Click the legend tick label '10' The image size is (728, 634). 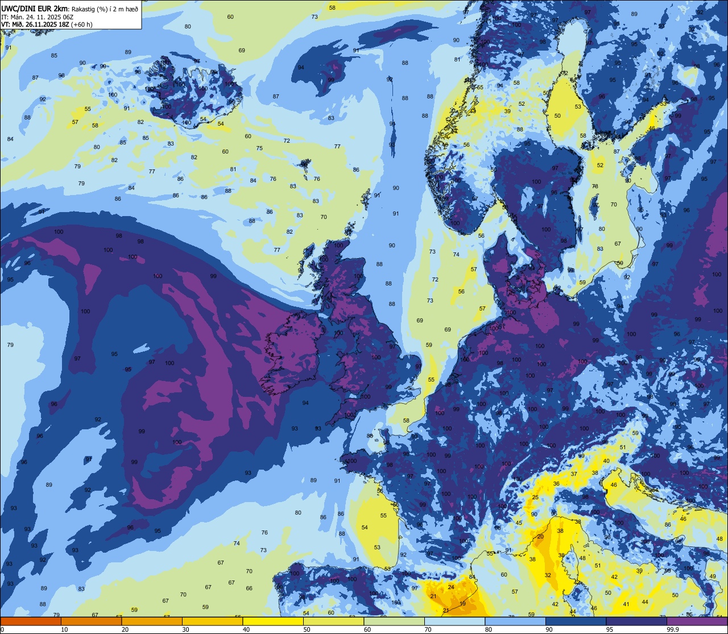[x=64, y=629]
